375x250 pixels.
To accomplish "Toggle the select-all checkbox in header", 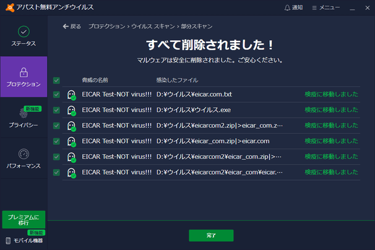I will click(56, 80).
